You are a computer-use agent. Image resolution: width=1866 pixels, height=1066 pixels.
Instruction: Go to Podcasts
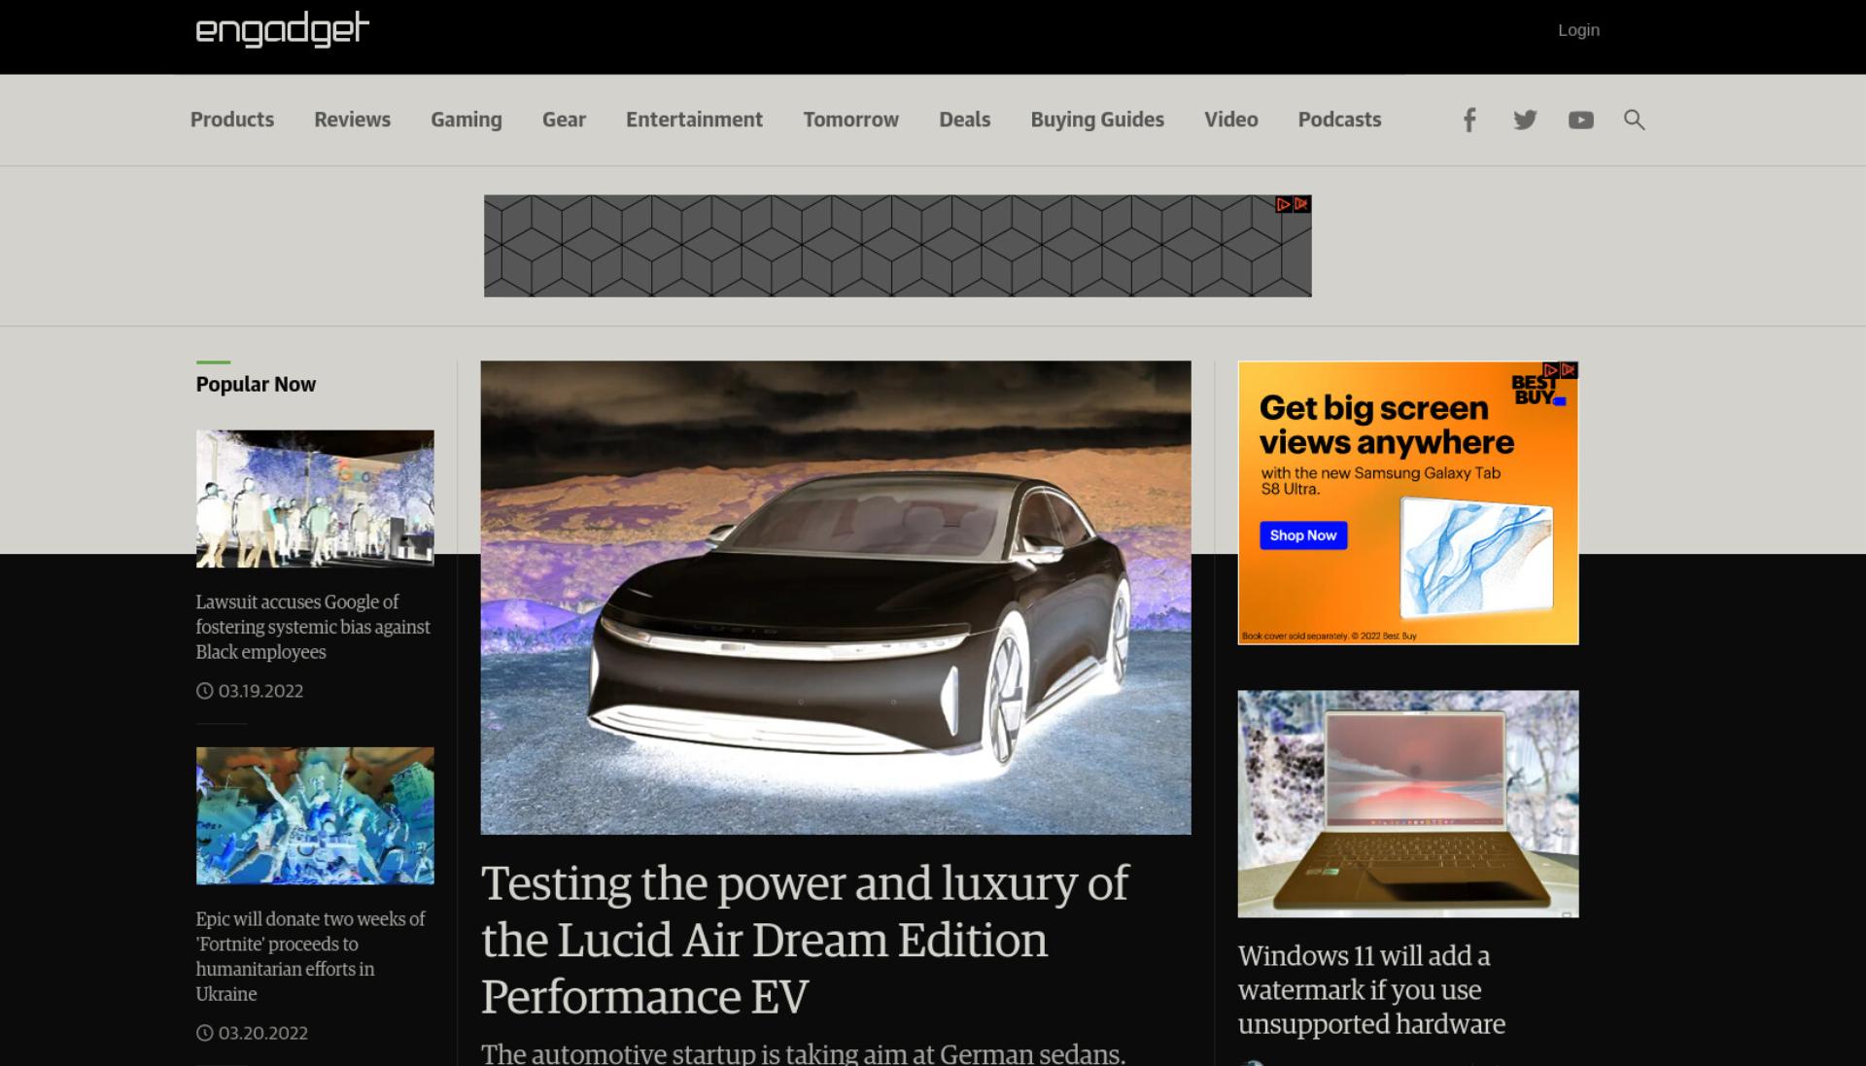tap(1339, 120)
